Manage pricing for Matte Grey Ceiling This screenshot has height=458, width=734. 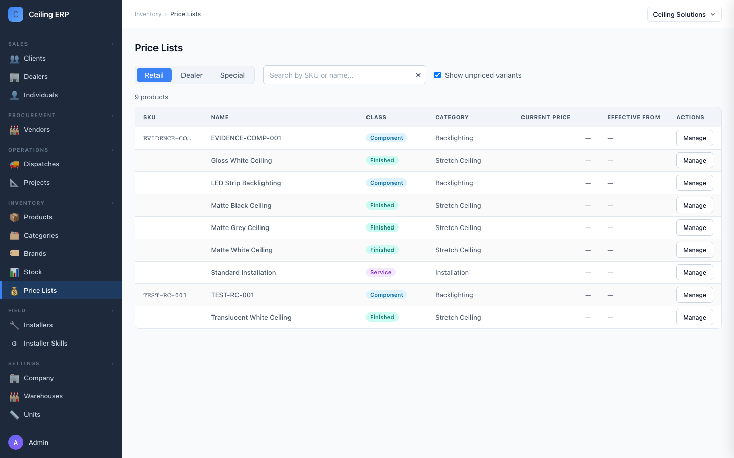(x=694, y=228)
